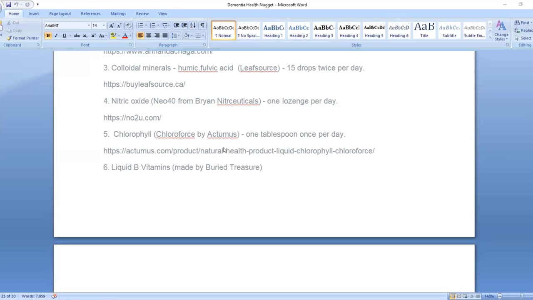Image resolution: width=533 pixels, height=300 pixels.
Task: Click Undo in Quick Access Toolbar
Action: [16, 5]
